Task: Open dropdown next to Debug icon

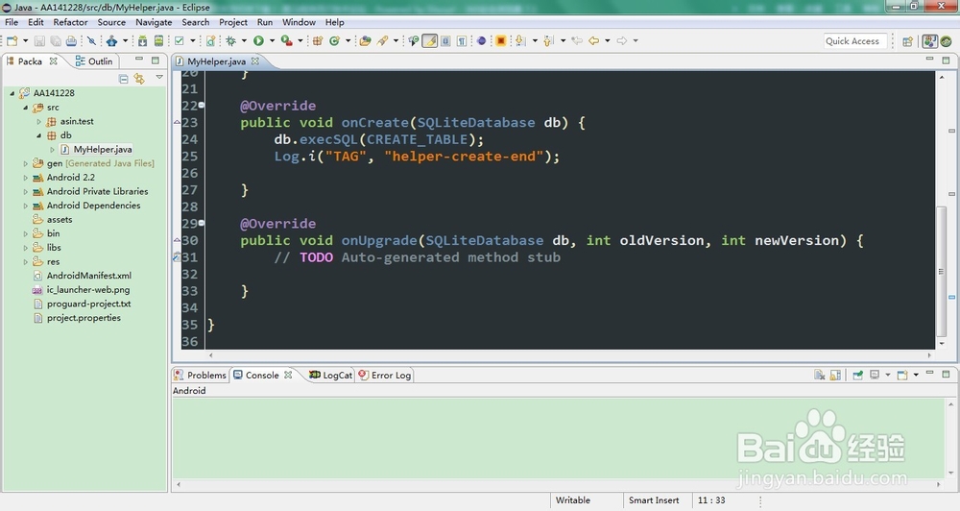Action: click(x=244, y=41)
